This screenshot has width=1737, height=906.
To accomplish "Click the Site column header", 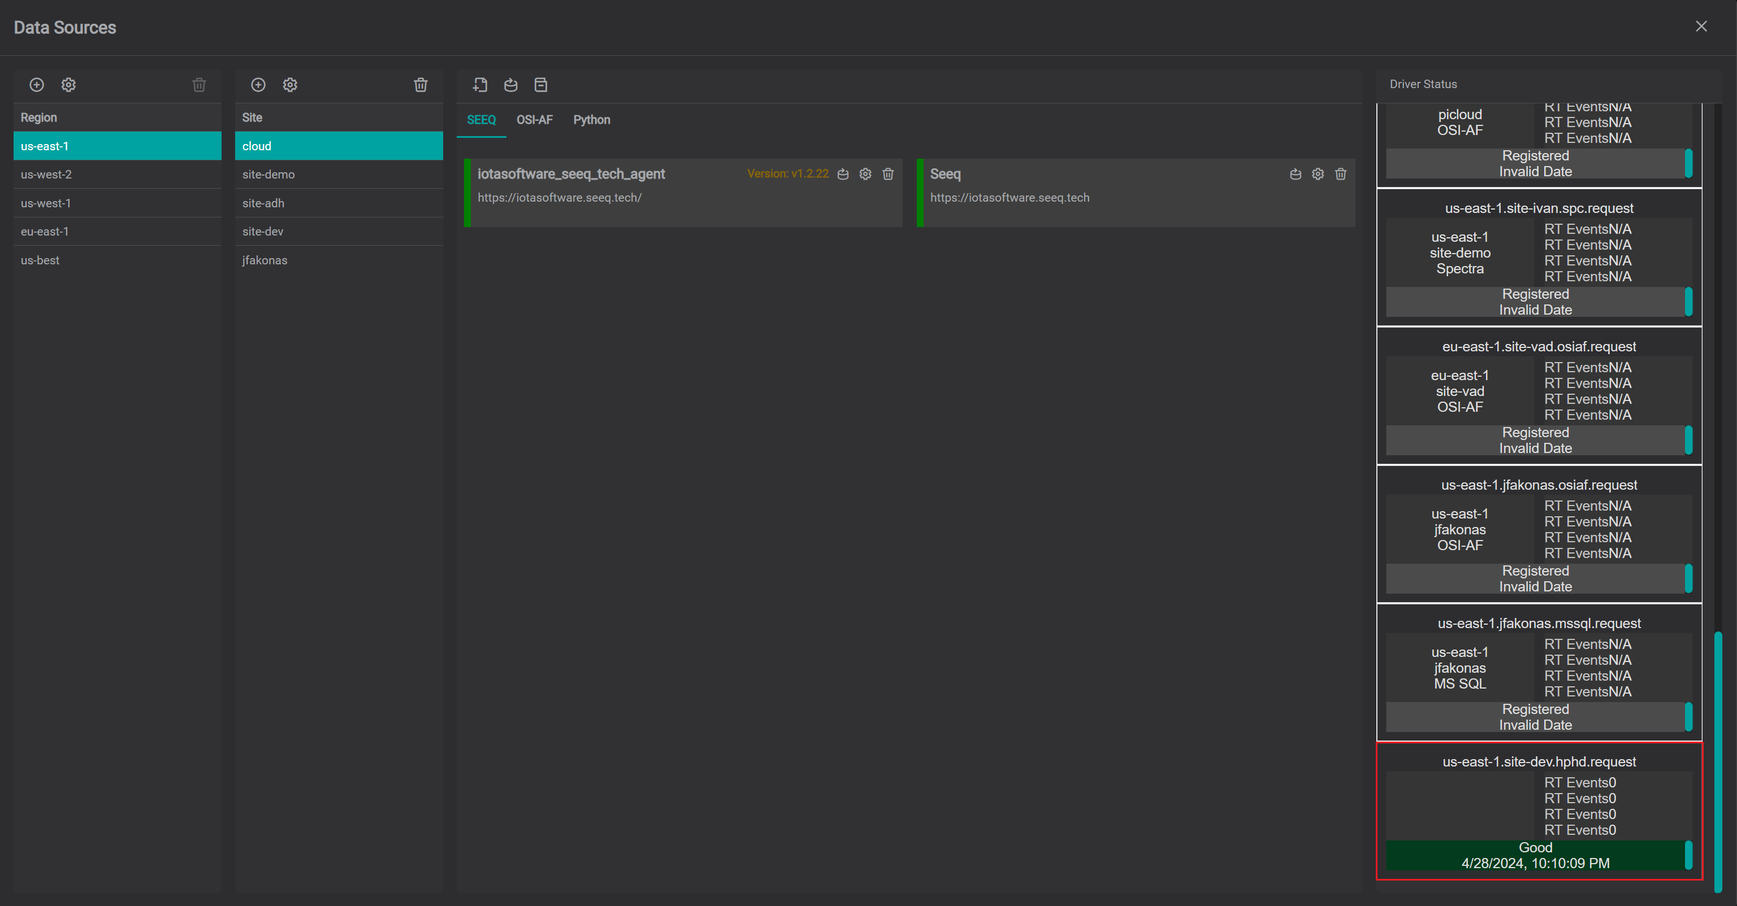I will (x=339, y=118).
